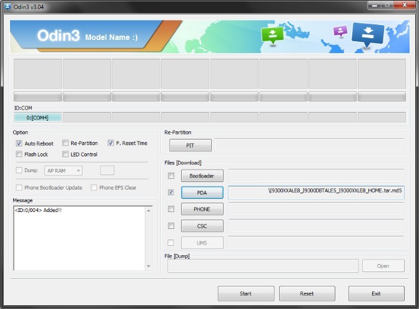419x309 pixels.
Task: Toggle the F. Reset Time checkbox
Action: [111, 143]
